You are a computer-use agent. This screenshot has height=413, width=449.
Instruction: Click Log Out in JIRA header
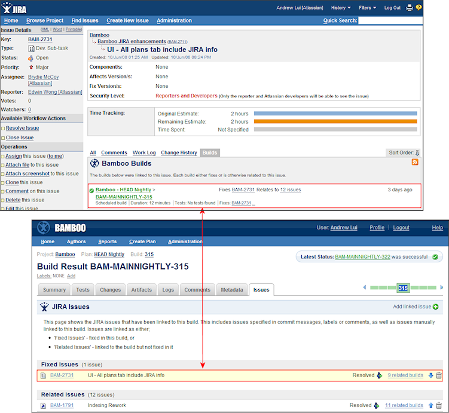[392, 8]
